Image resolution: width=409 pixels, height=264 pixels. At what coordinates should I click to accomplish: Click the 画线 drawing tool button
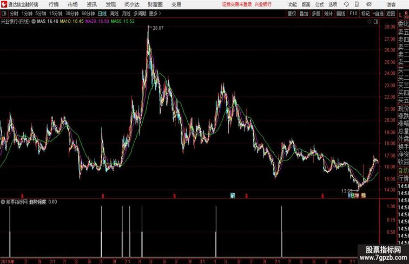[341, 14]
